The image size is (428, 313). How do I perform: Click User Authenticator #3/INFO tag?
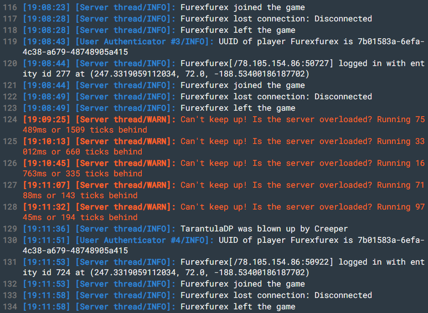[144, 41]
